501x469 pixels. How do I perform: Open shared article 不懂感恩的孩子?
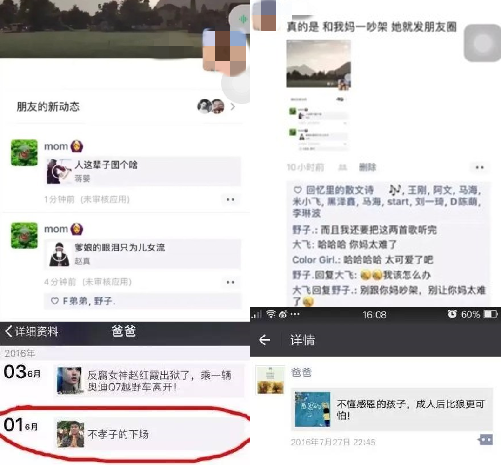tap(392, 410)
